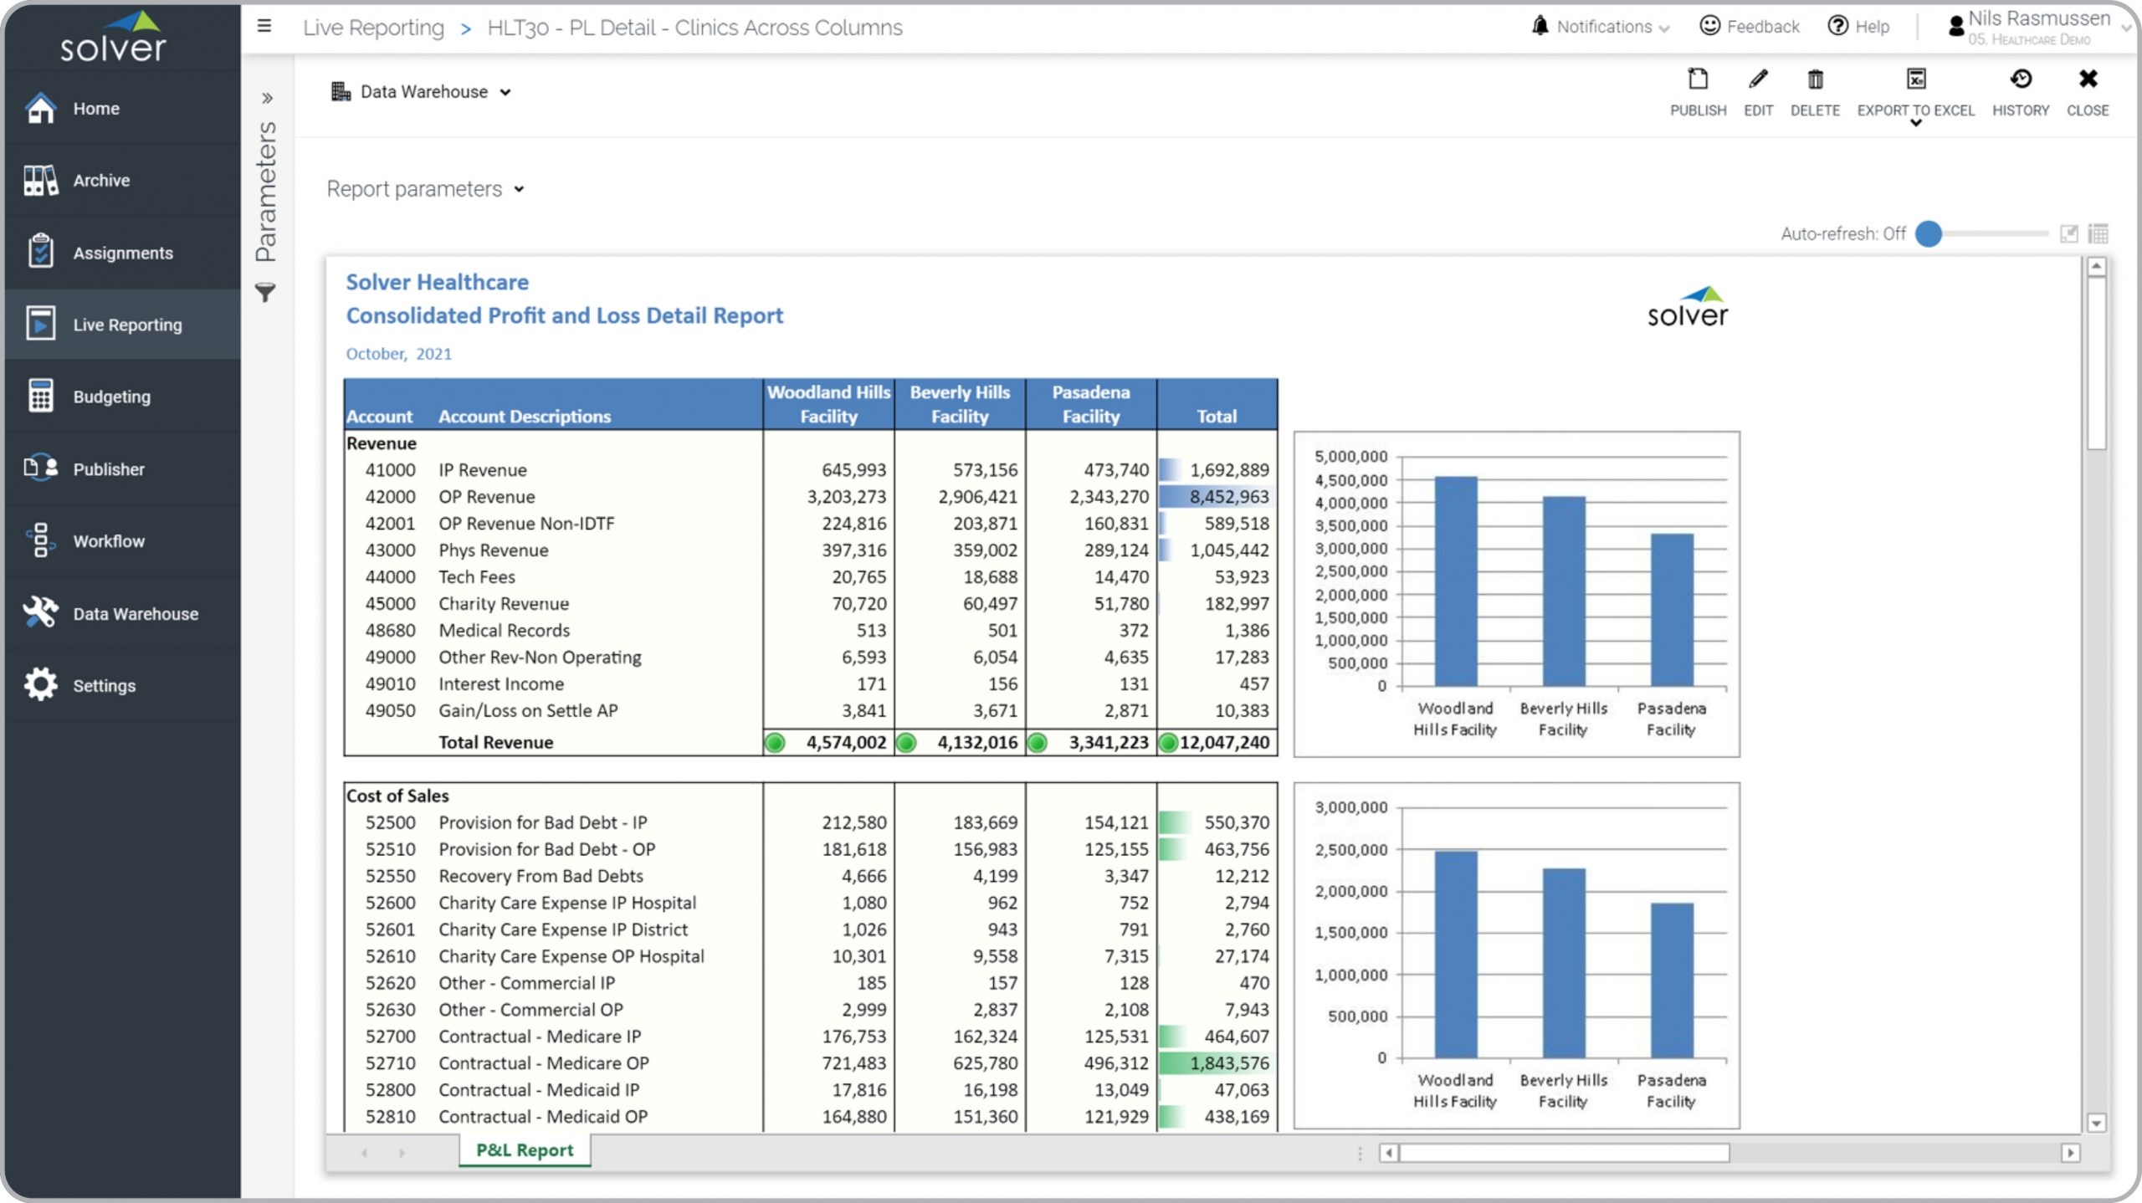Click the Help question mark icon
Viewport: 2142px width, 1203px height.
pyautogui.click(x=1837, y=26)
